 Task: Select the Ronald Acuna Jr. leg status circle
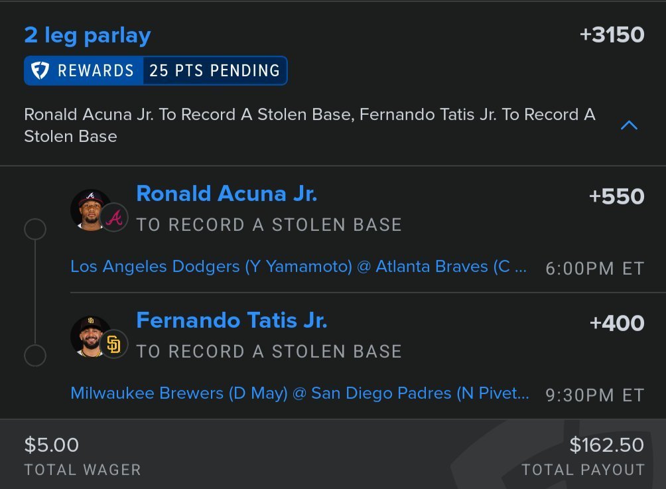pos(35,230)
